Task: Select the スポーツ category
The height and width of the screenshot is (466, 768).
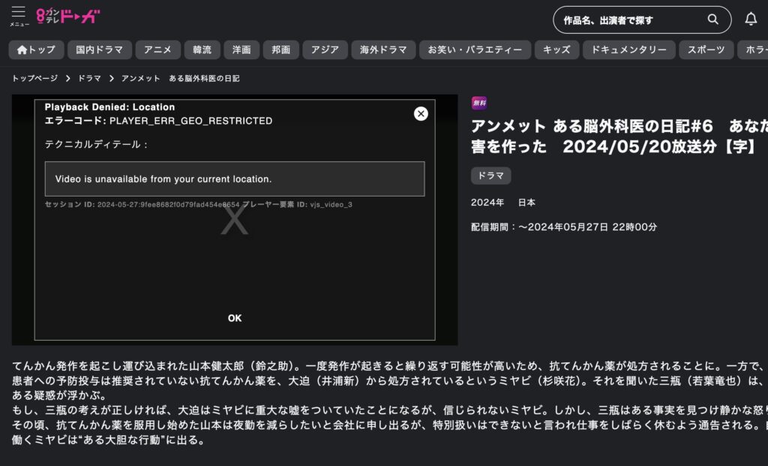Action: pos(706,50)
